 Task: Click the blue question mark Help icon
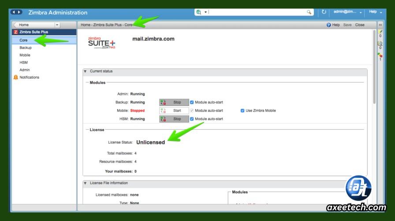point(328,25)
